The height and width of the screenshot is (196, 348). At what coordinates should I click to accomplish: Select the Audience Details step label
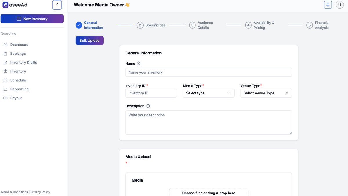[x=205, y=25]
